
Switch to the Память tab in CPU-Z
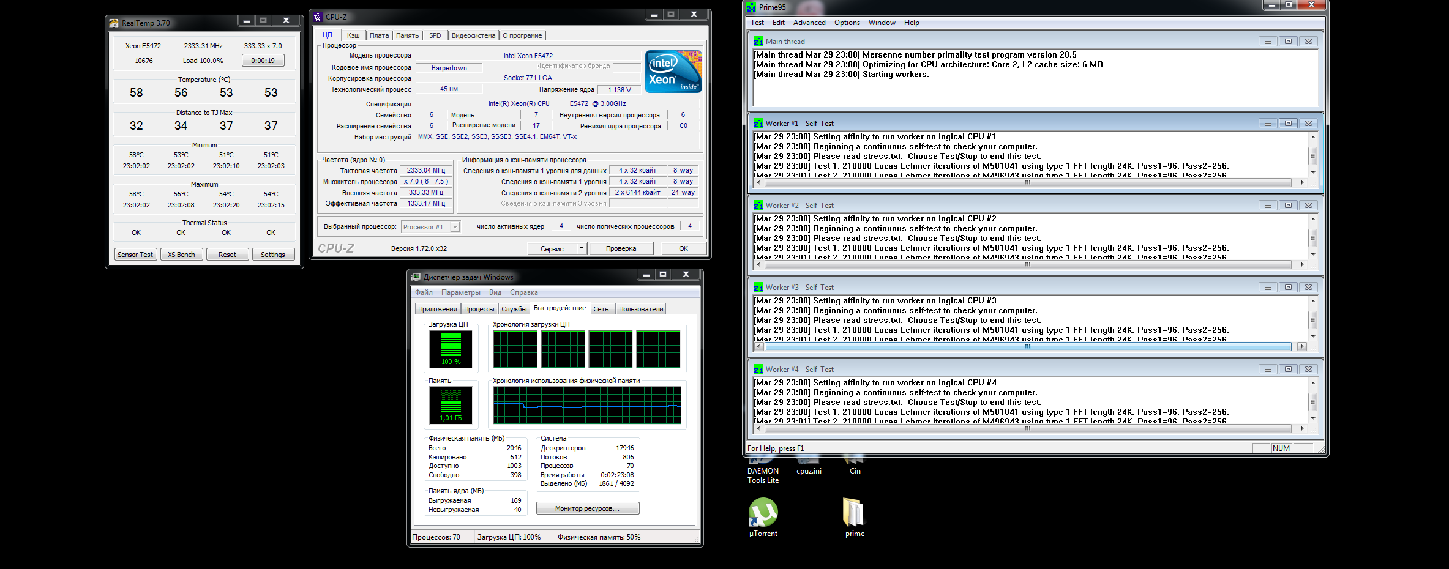click(x=407, y=35)
